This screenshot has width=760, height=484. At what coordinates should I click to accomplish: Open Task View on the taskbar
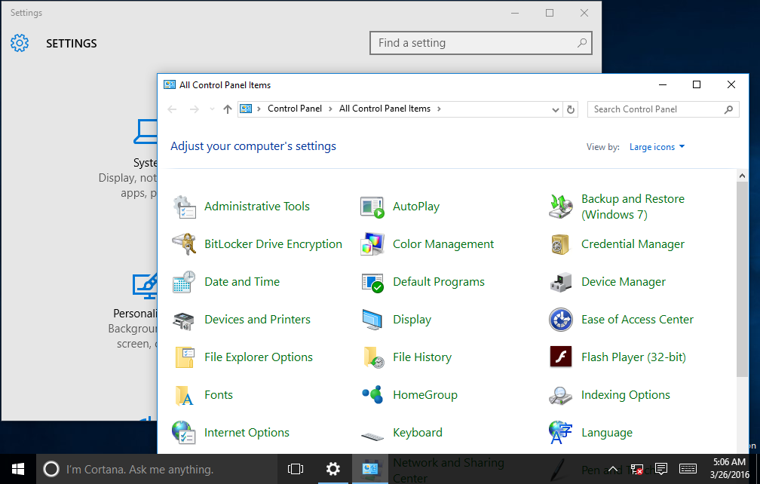tap(296, 469)
